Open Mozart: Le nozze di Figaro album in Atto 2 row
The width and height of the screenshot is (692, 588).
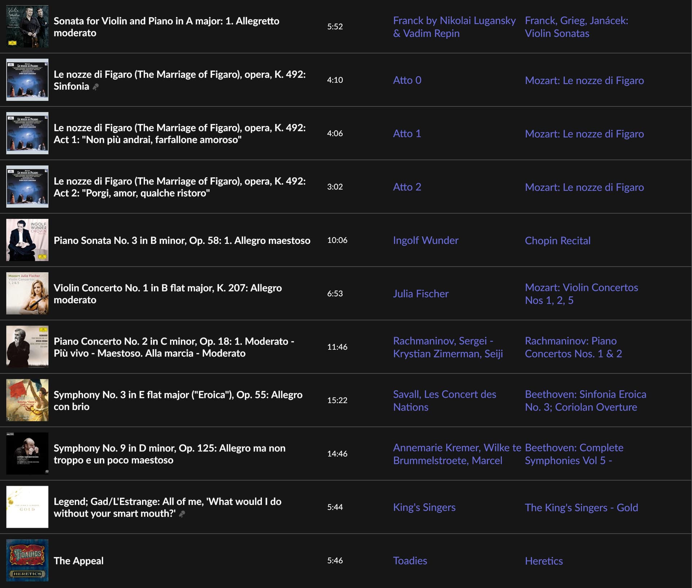tap(584, 187)
